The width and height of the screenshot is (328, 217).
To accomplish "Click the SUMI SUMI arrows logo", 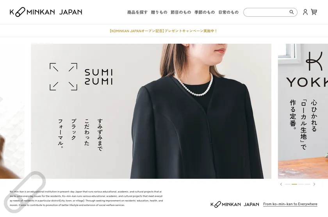I will 63,77.
